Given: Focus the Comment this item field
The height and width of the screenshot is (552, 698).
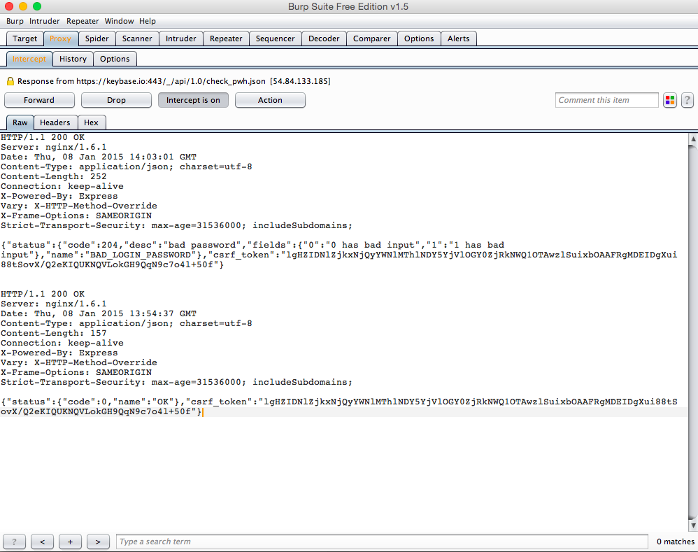Looking at the screenshot, I should coord(607,100).
